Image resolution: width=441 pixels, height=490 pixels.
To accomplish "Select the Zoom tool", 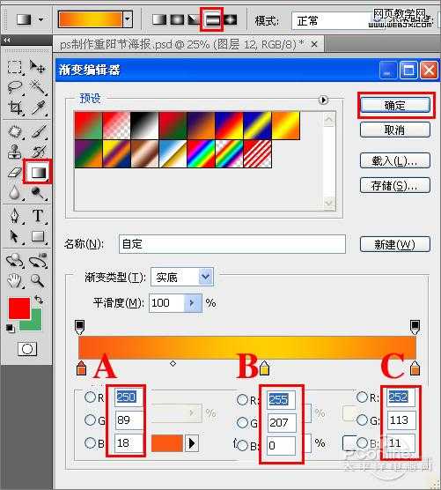I will 38,280.
